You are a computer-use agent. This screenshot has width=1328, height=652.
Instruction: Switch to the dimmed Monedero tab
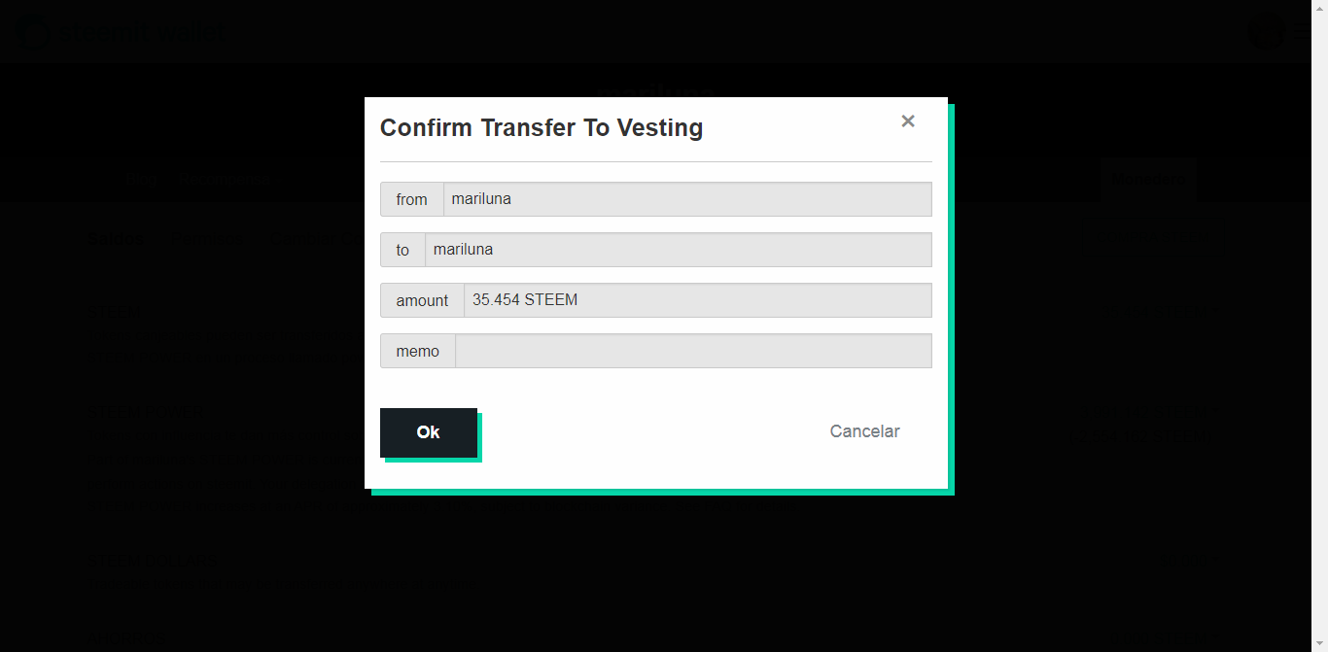(x=1148, y=180)
